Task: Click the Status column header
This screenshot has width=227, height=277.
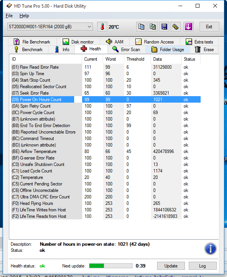Action: [191, 59]
